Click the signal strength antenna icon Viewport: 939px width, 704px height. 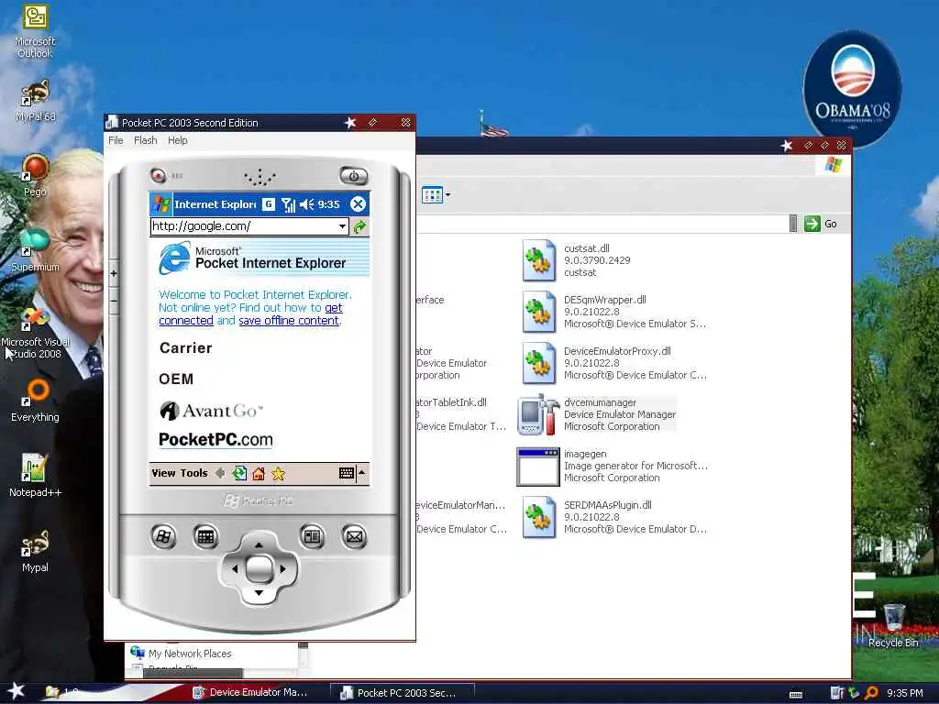pos(289,204)
